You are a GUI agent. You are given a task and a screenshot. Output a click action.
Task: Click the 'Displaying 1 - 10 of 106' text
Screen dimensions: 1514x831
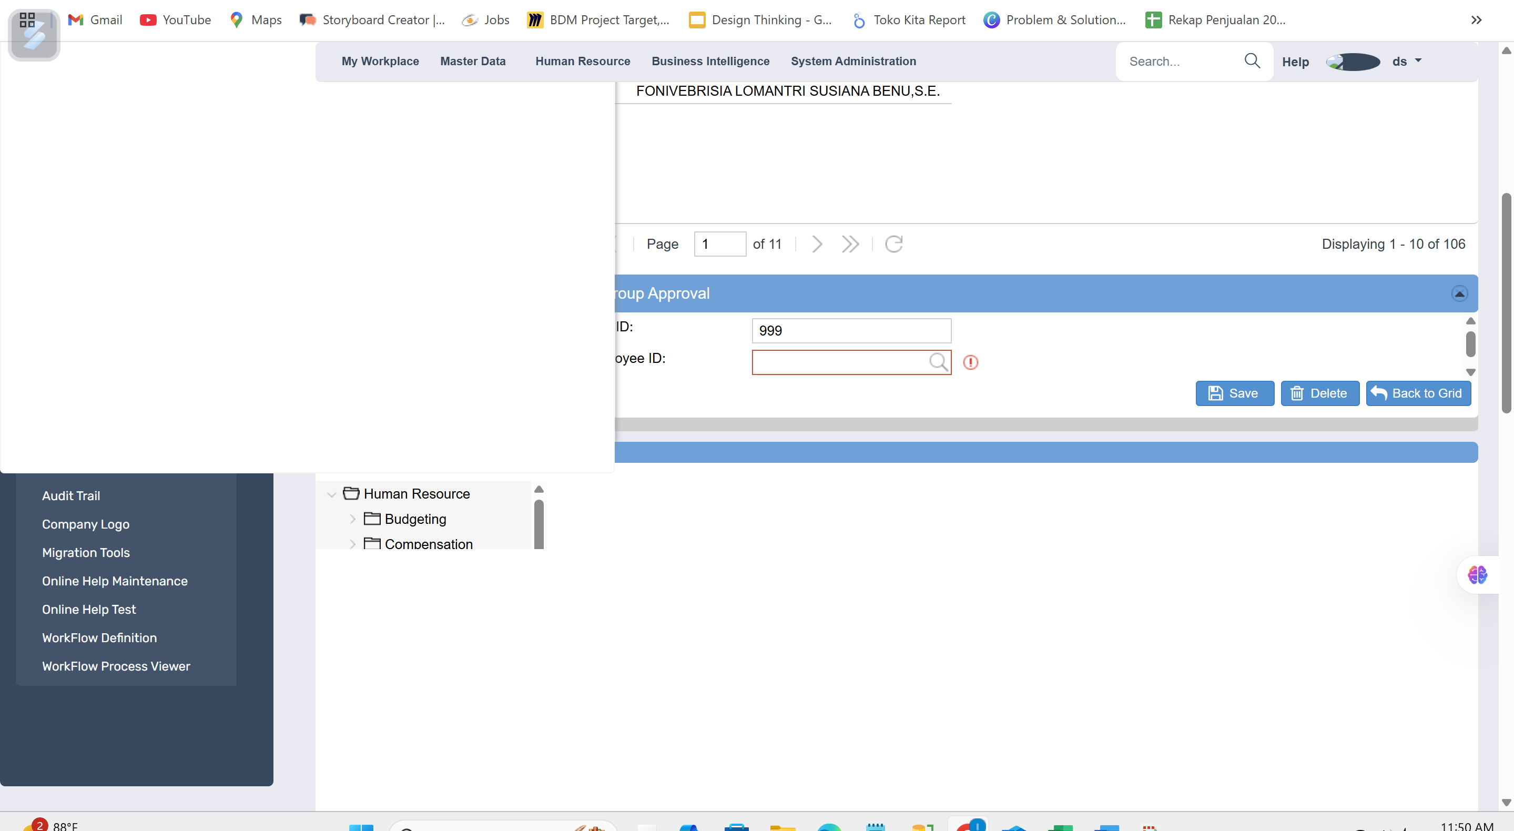[1393, 244]
